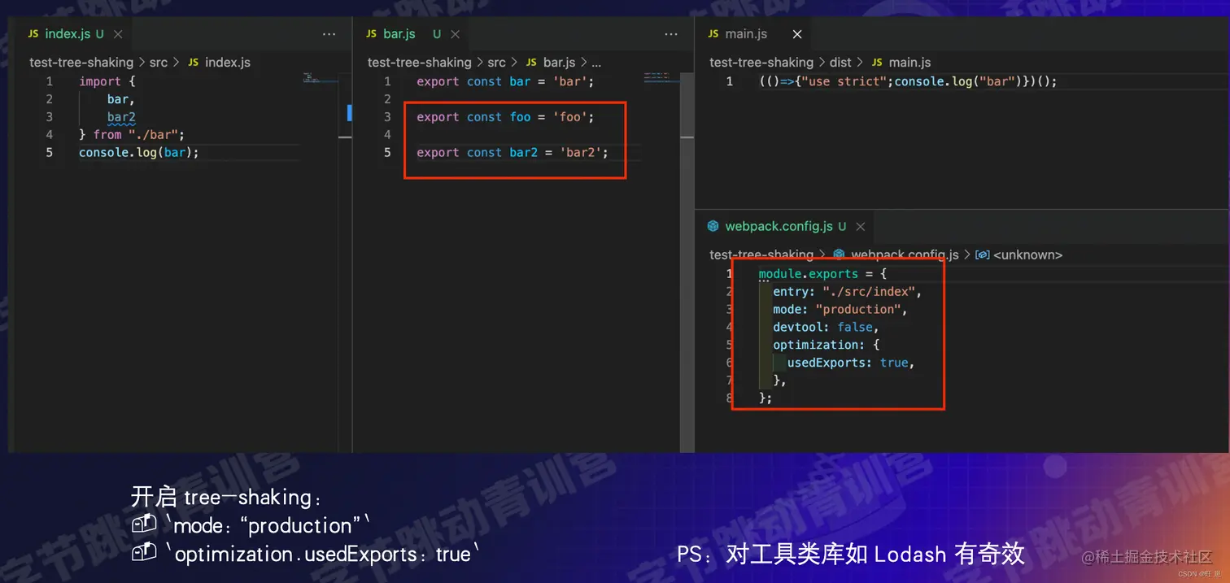1230x583 pixels.
Task: Click the 'entry: "./src/index"' line
Action: [848, 292]
